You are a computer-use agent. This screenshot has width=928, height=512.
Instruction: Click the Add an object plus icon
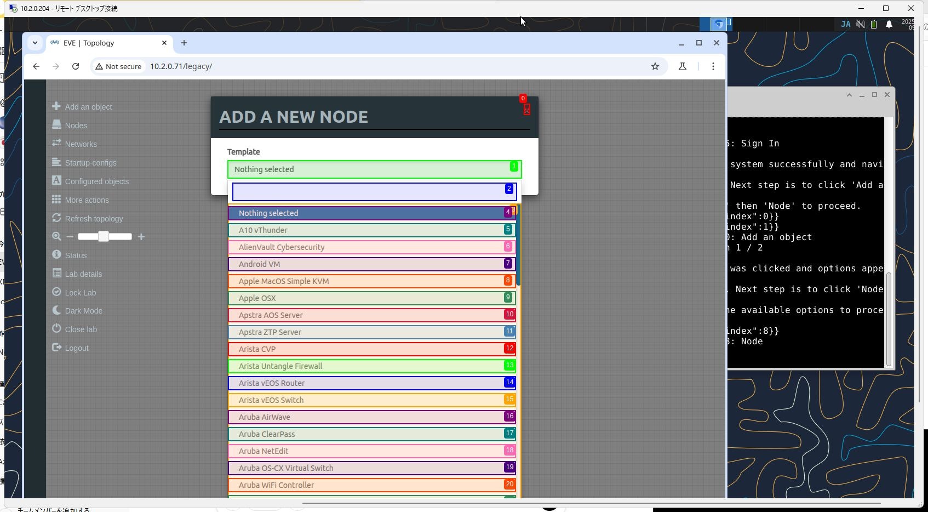[56, 106]
